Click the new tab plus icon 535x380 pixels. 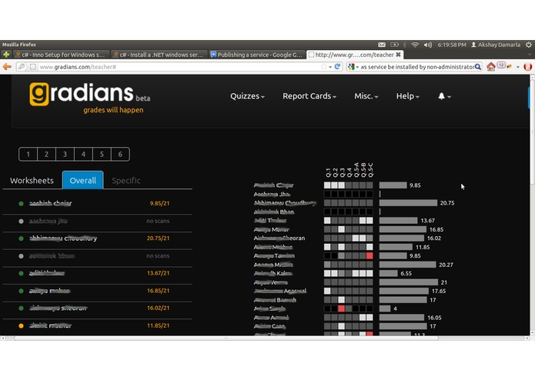[6, 55]
